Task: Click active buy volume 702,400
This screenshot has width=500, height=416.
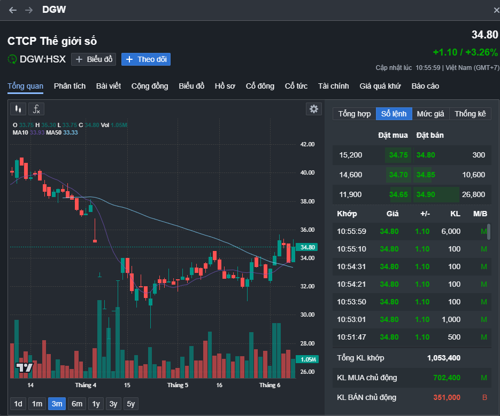Action: point(447,378)
